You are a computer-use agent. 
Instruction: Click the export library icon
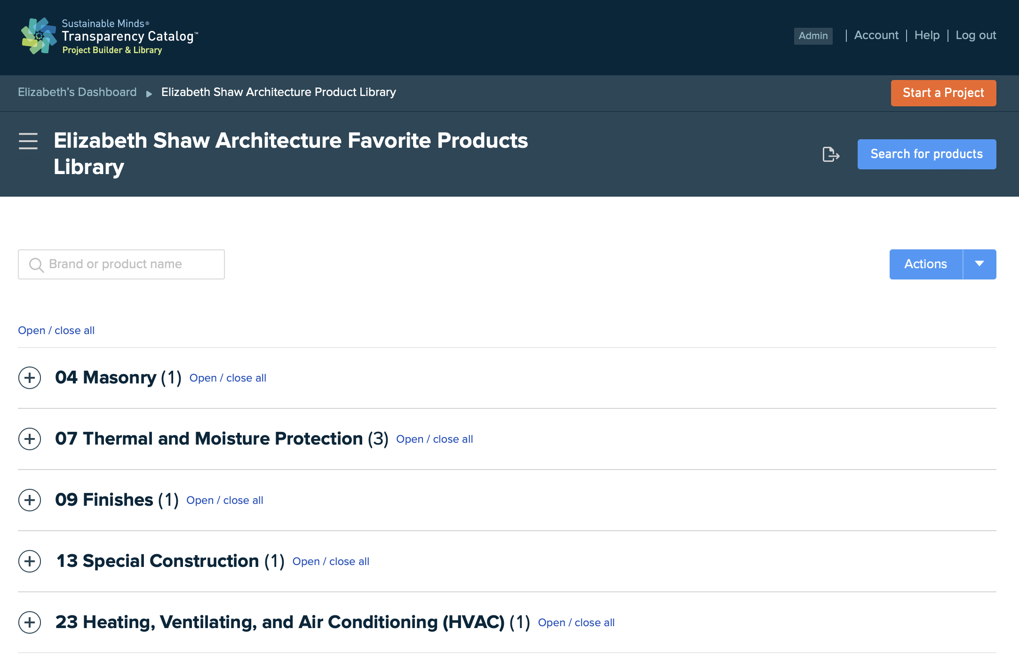[x=831, y=154]
